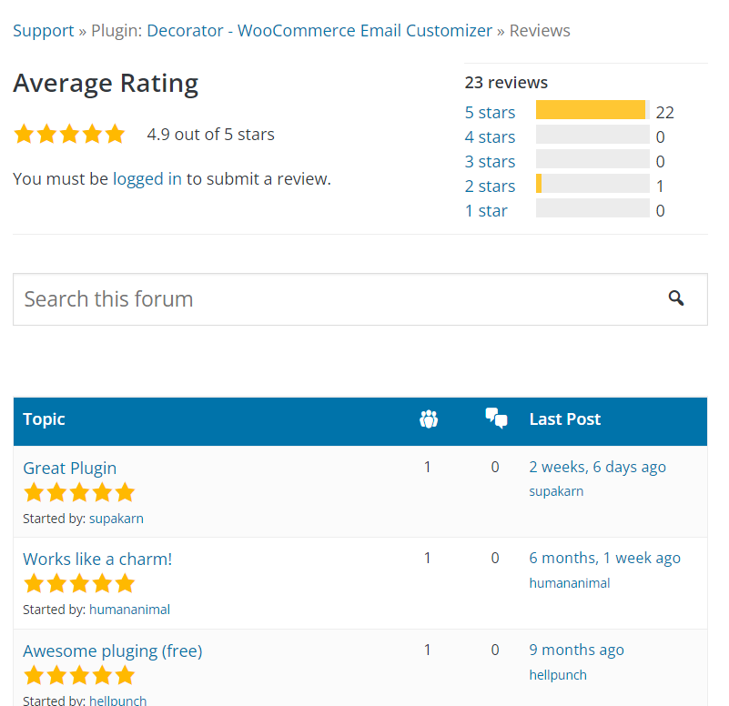Click the logged in link
729x706 pixels.
pyautogui.click(x=147, y=179)
